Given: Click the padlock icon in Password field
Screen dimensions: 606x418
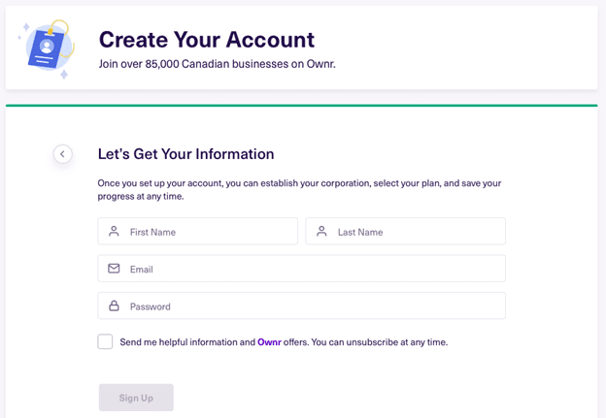Looking at the screenshot, I should 114,305.
